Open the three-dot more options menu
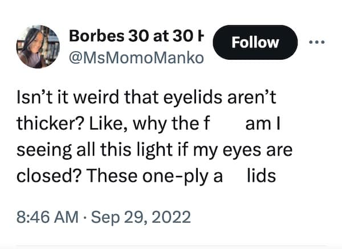342x249 pixels. click(x=316, y=42)
